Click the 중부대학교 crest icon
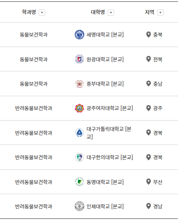Screen dimensions: 178x221 pos(79,84)
